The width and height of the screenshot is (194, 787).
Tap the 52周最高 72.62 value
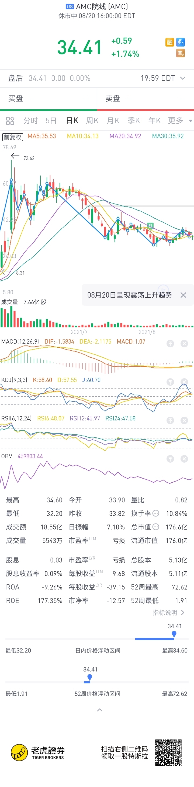click(x=179, y=587)
